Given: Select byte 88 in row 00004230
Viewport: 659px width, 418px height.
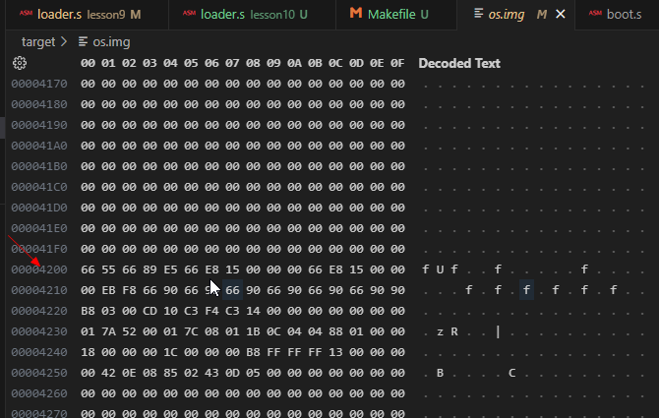Looking at the screenshot, I should [335, 331].
